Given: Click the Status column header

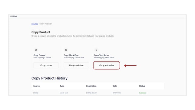Looking at the screenshot, I should [x=142, y=86].
